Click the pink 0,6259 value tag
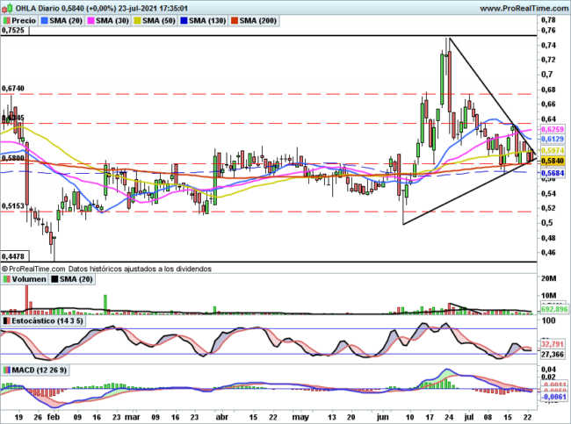571x424 pixels. click(x=553, y=130)
